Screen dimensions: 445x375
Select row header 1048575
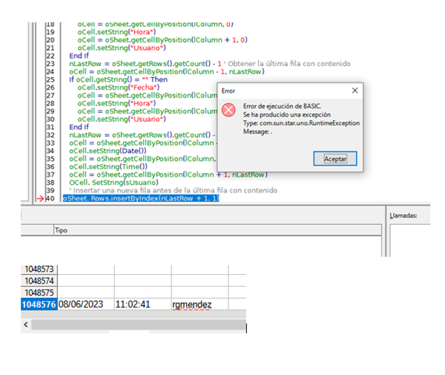40,292
